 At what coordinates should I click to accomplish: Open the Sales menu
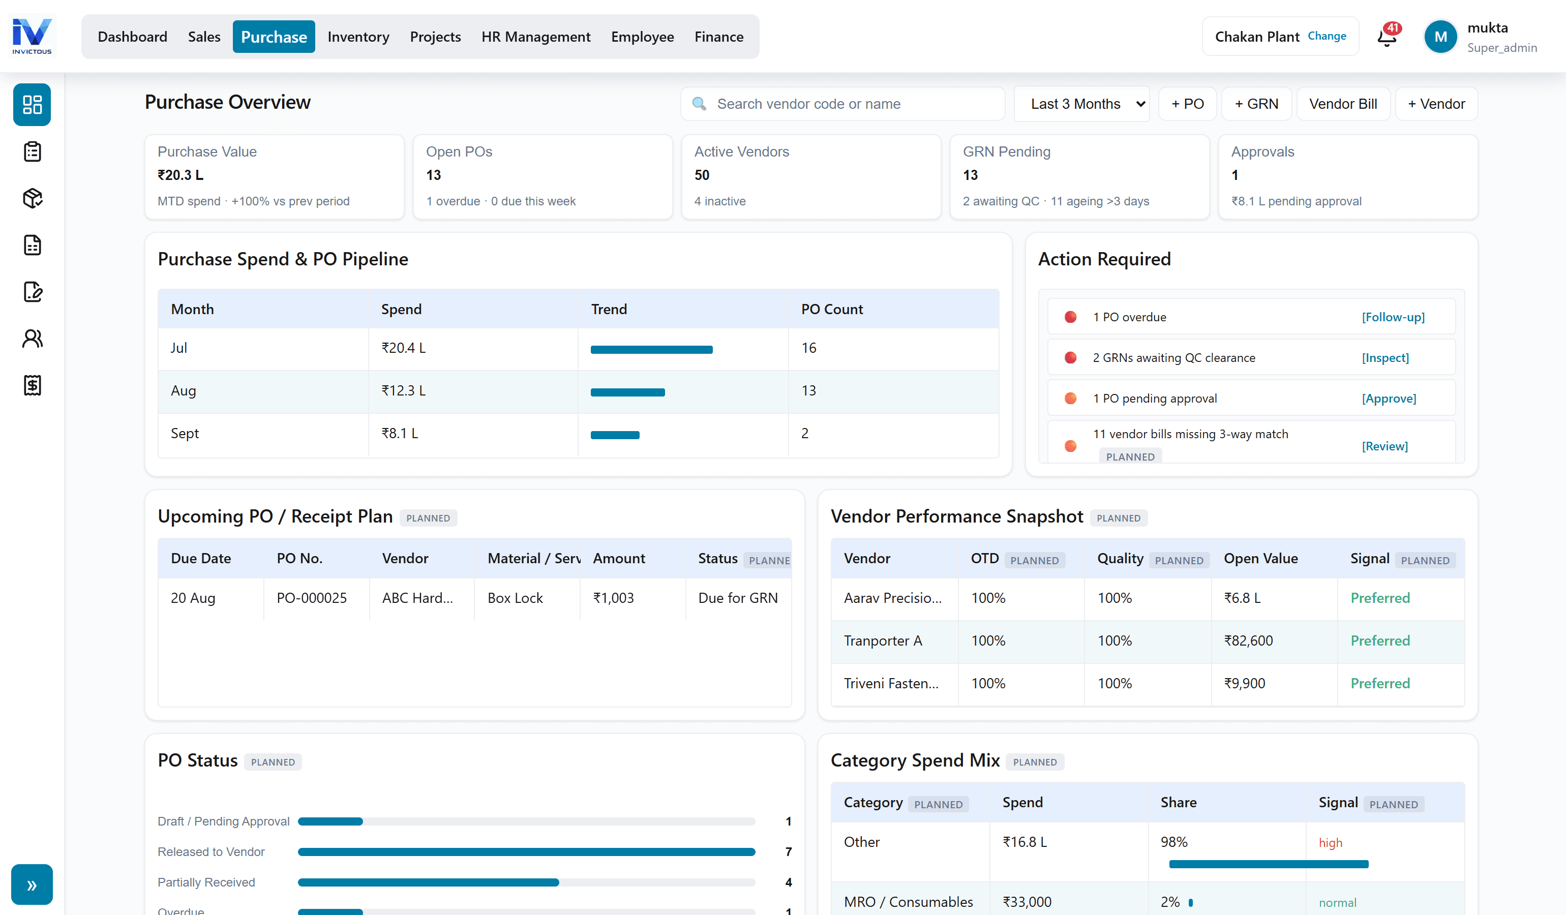click(204, 37)
